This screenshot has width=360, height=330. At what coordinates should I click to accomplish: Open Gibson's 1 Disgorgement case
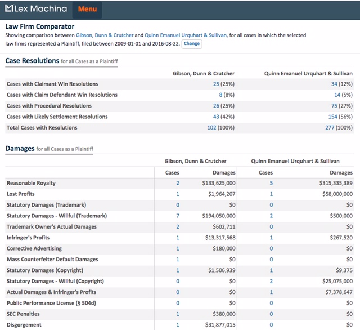(178, 324)
